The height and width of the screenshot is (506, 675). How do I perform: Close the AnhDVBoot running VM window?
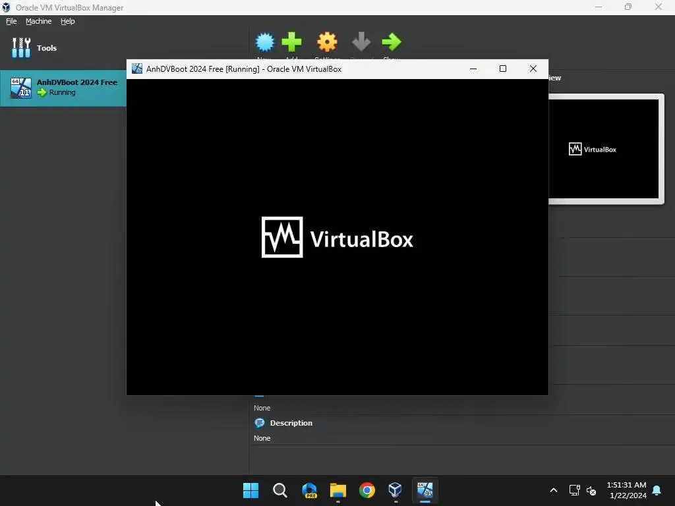pyautogui.click(x=533, y=69)
